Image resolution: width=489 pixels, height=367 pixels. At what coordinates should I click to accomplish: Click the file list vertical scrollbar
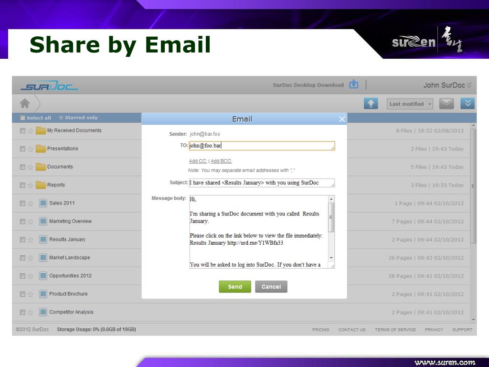[473, 186]
